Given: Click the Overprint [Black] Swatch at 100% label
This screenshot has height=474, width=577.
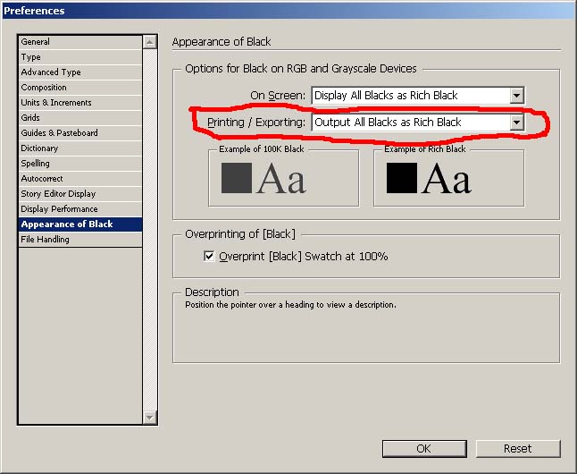Looking at the screenshot, I should click(303, 257).
